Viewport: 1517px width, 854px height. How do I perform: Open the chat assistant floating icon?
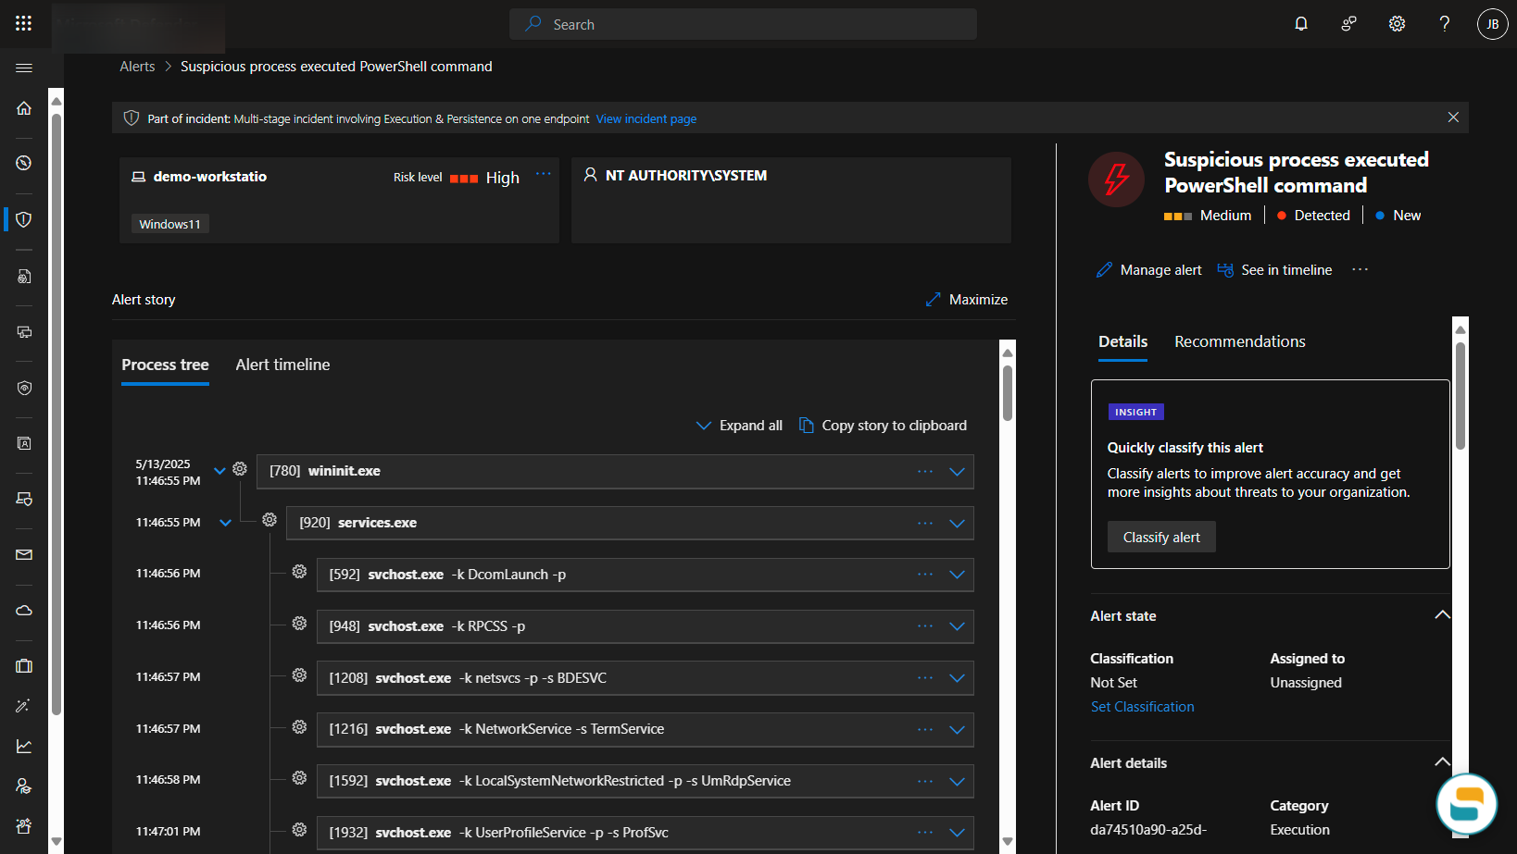point(1466,803)
